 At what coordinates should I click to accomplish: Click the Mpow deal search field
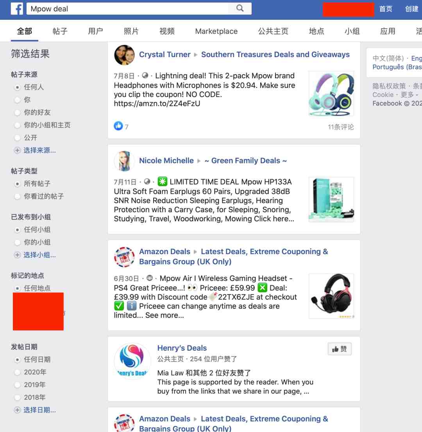point(127,9)
